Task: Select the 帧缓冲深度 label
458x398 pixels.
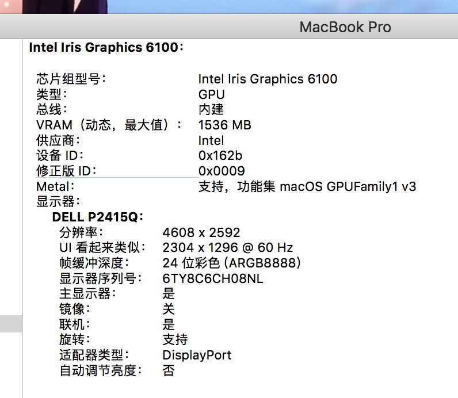Action: coord(94,263)
